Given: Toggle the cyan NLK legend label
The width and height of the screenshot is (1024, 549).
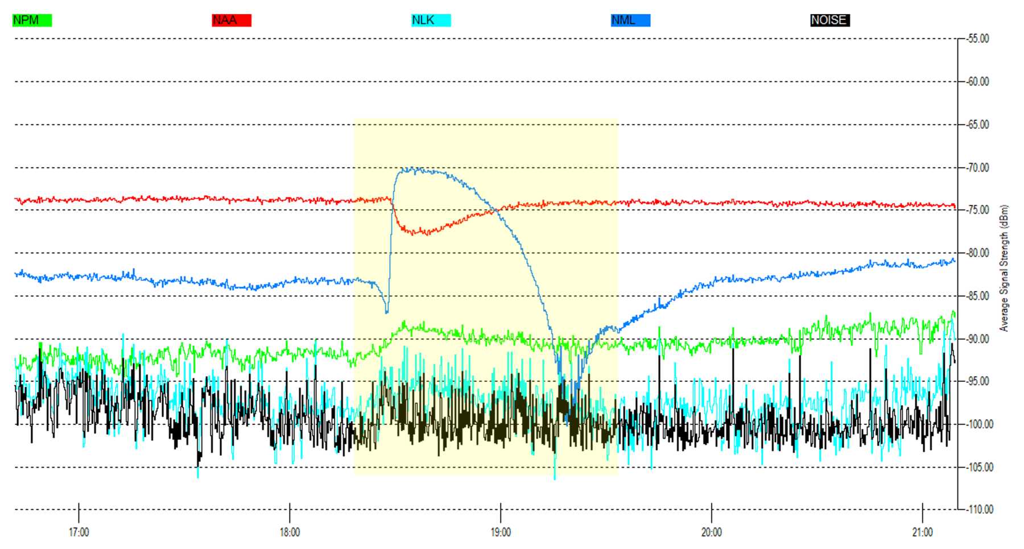Looking at the screenshot, I should [x=431, y=20].
